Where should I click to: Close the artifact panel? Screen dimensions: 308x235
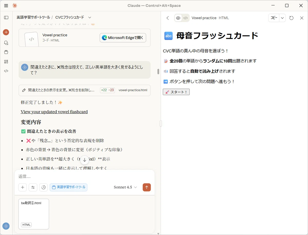[302, 18]
